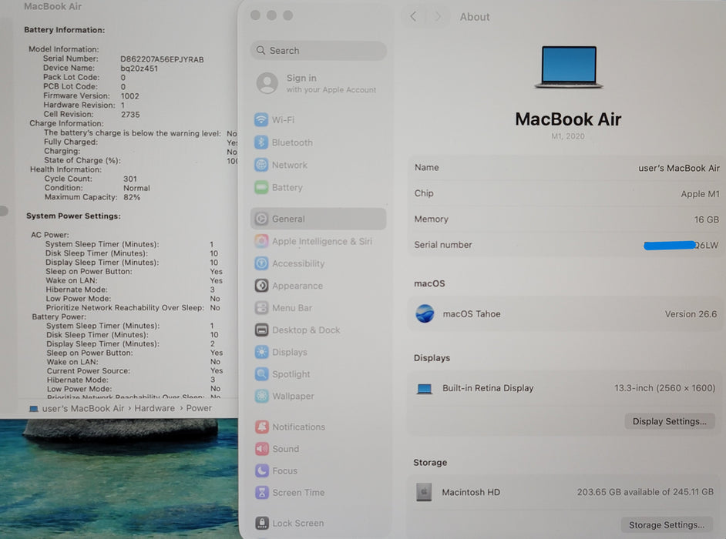Click the macOS Tahoe logo icon
This screenshot has width=726, height=539.
(425, 313)
